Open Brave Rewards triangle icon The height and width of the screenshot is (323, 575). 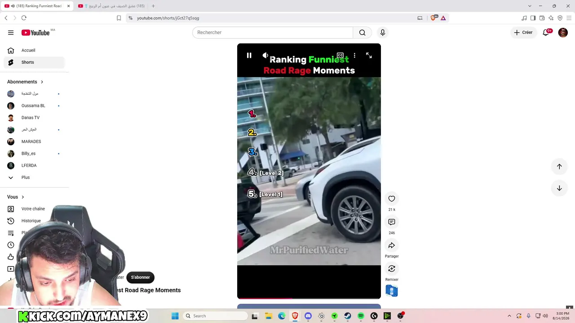pos(443,18)
